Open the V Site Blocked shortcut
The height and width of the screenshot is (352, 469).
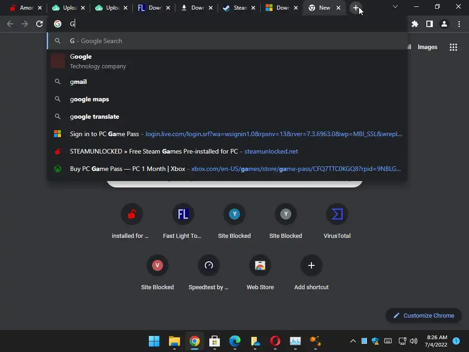tap(158, 273)
